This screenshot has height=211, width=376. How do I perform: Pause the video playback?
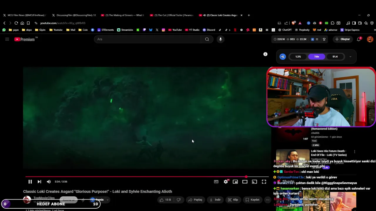coord(30,182)
